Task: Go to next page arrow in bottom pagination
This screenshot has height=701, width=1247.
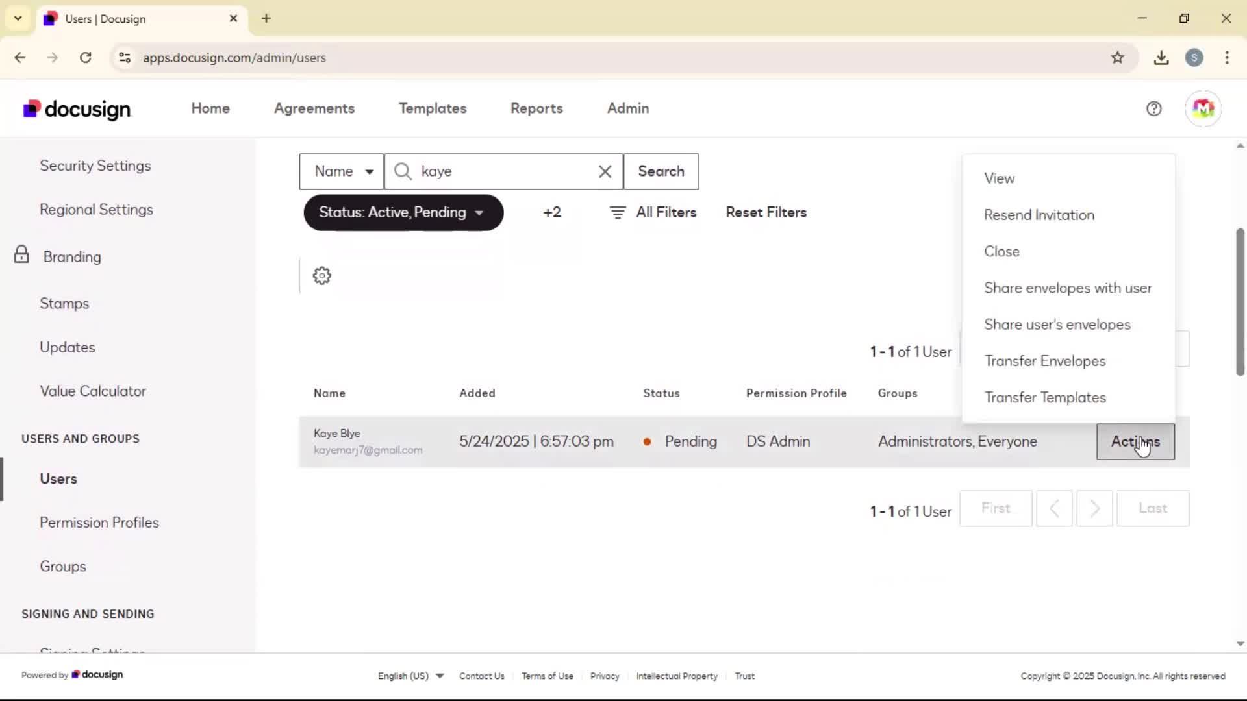Action: coord(1094,508)
